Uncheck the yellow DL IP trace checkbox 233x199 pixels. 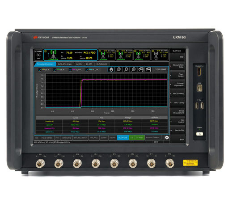40,70
